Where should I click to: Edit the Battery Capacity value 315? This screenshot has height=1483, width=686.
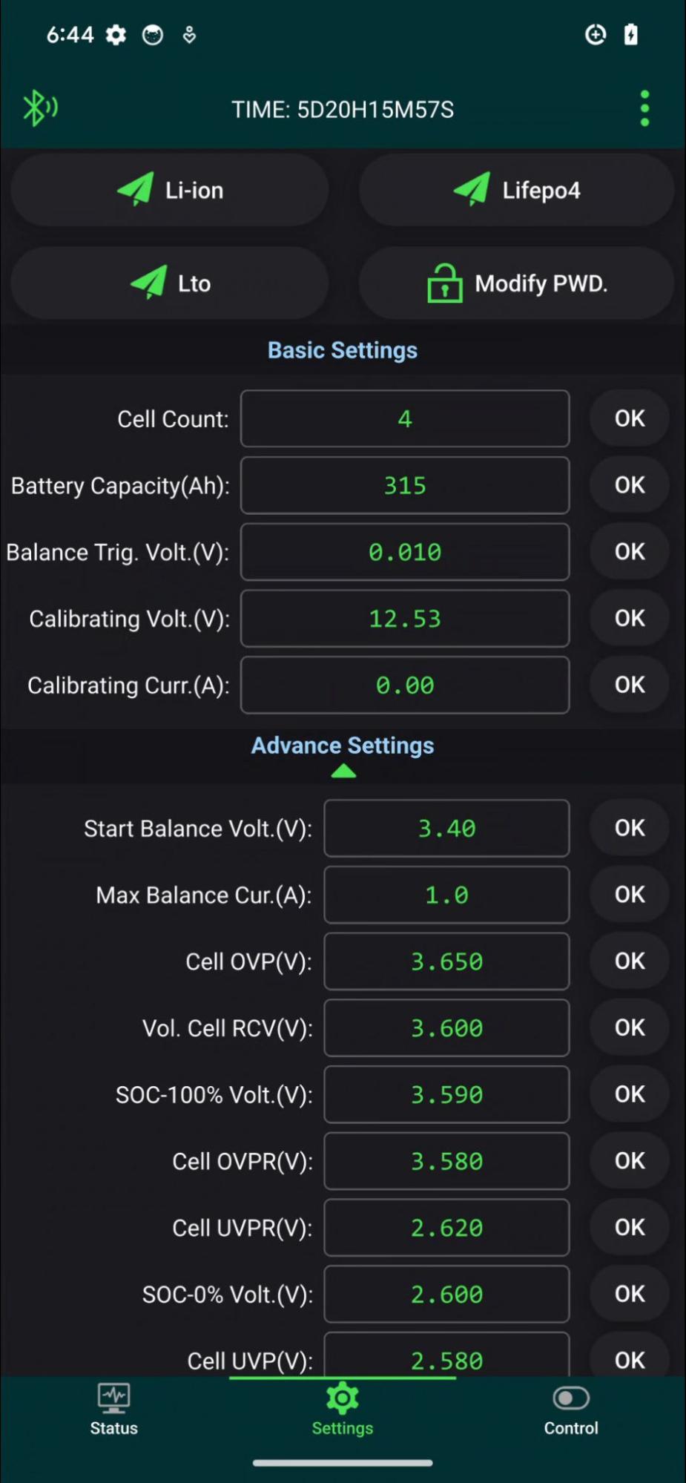tap(405, 486)
